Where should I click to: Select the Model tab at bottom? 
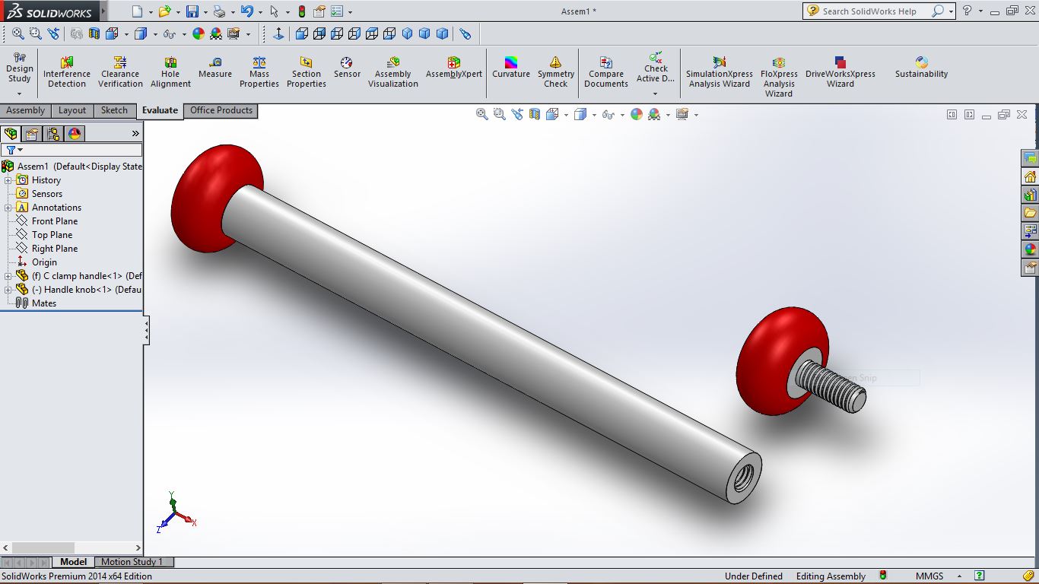[x=73, y=562]
